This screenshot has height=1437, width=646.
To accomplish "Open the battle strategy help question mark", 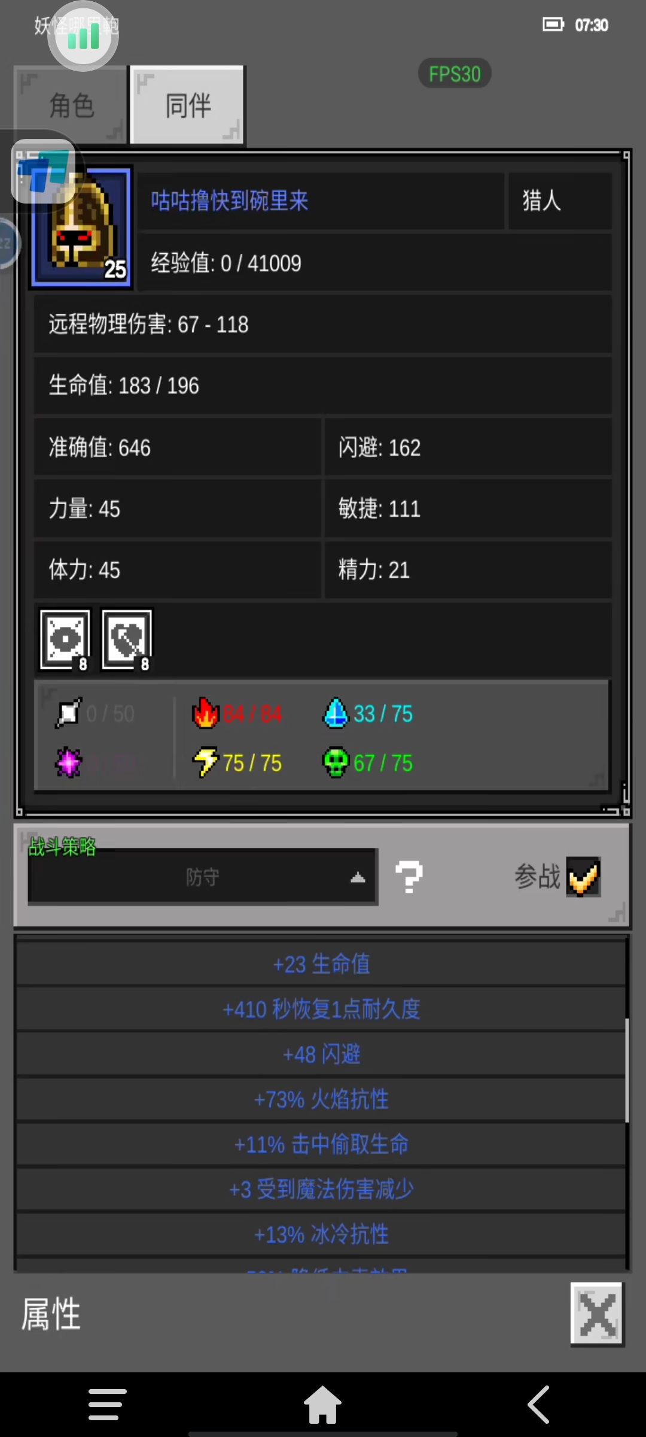I will click(409, 877).
